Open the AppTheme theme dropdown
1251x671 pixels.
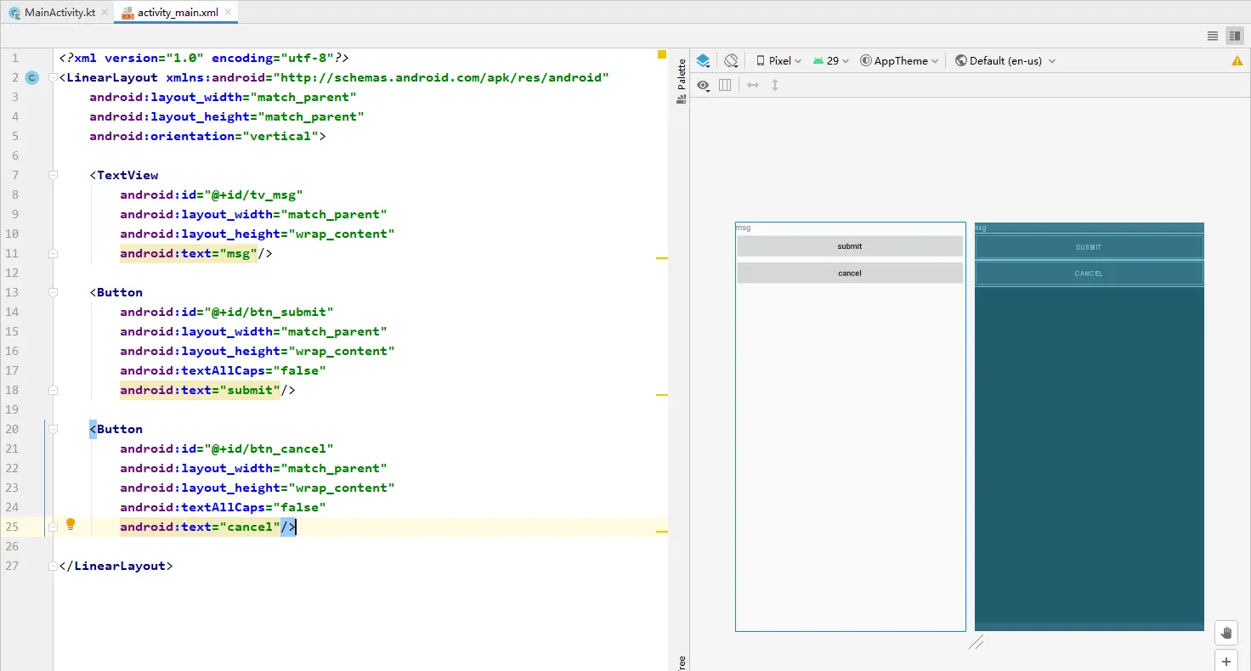[899, 60]
